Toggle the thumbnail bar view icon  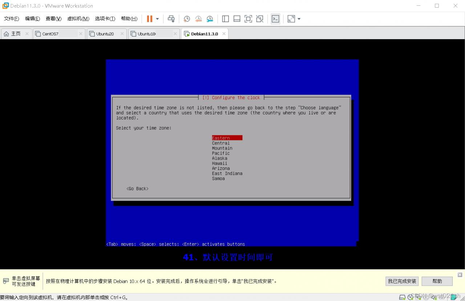[x=237, y=19]
